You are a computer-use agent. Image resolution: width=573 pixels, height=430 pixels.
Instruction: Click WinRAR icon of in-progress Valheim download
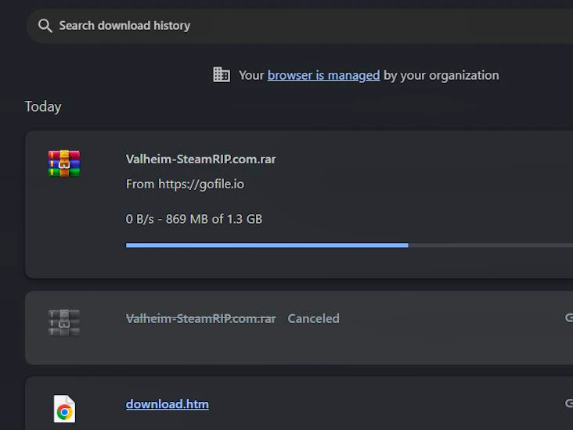point(64,163)
